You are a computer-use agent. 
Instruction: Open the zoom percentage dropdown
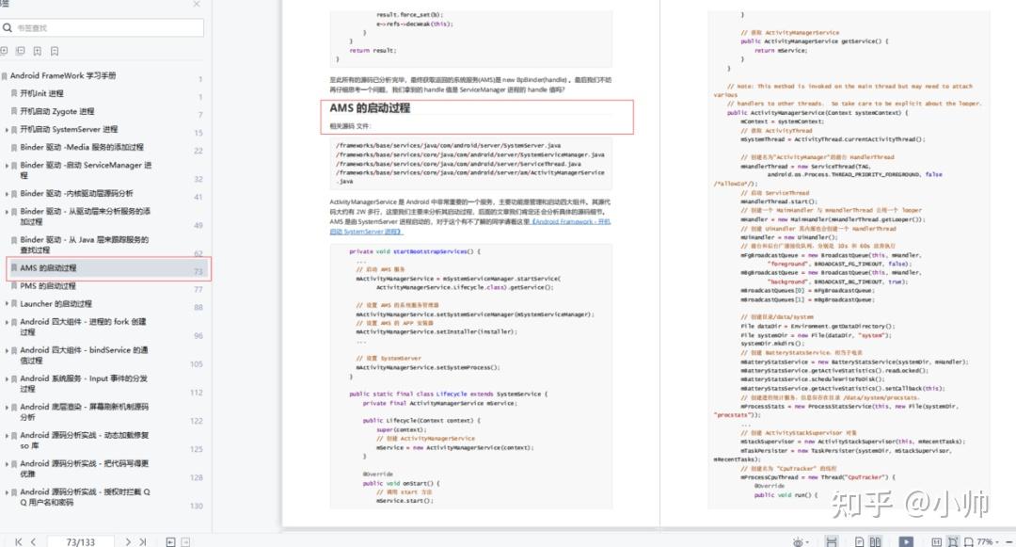[x=984, y=539]
